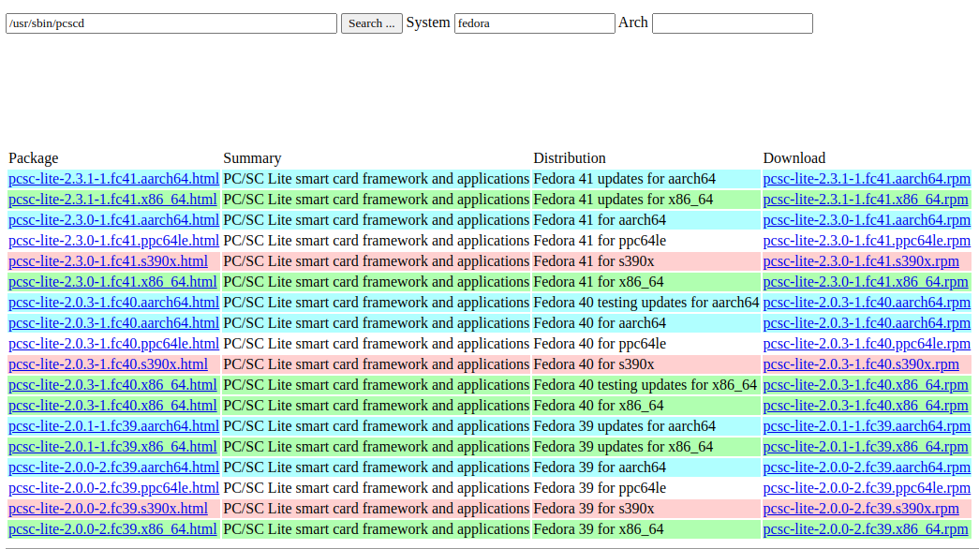Open pcsc-lite-2.3.0-1.fc41.s390x.html package page

coord(108,261)
